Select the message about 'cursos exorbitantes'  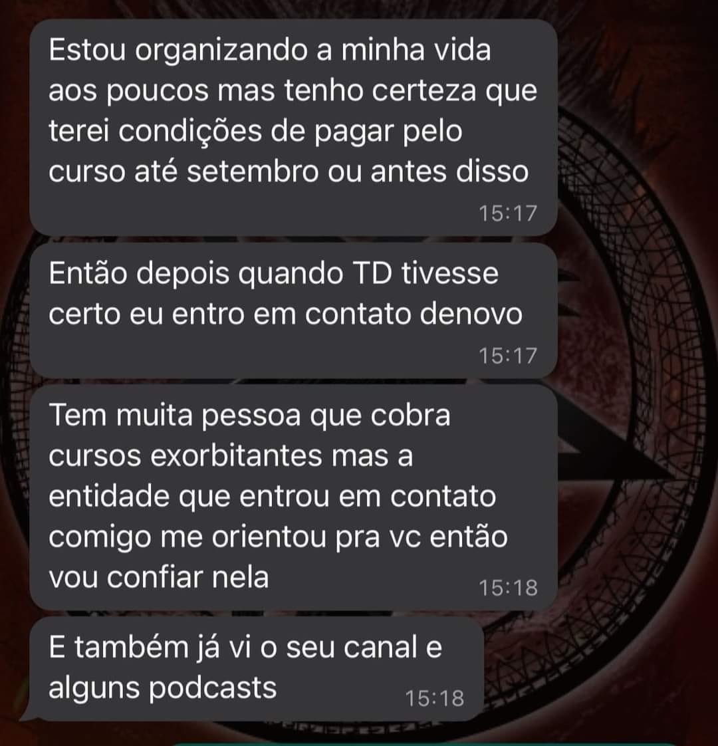click(293, 497)
